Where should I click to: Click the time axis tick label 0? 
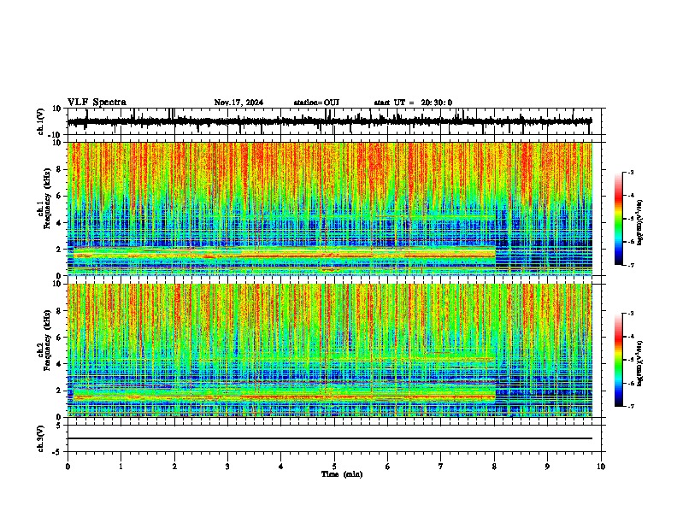click(x=68, y=467)
